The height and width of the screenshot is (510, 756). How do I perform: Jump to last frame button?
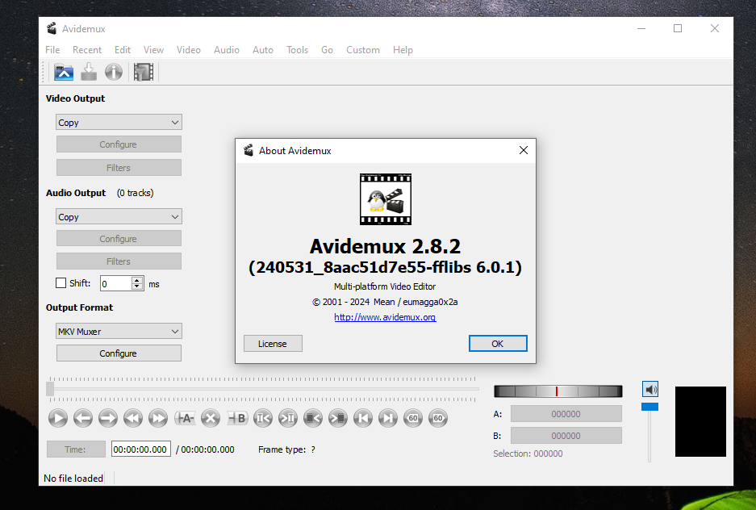(388, 418)
